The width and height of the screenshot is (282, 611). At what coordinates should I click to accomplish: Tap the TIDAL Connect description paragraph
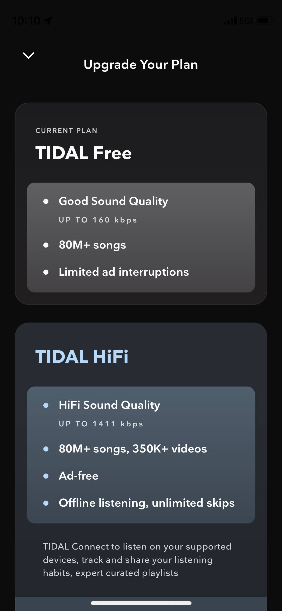tap(137, 560)
